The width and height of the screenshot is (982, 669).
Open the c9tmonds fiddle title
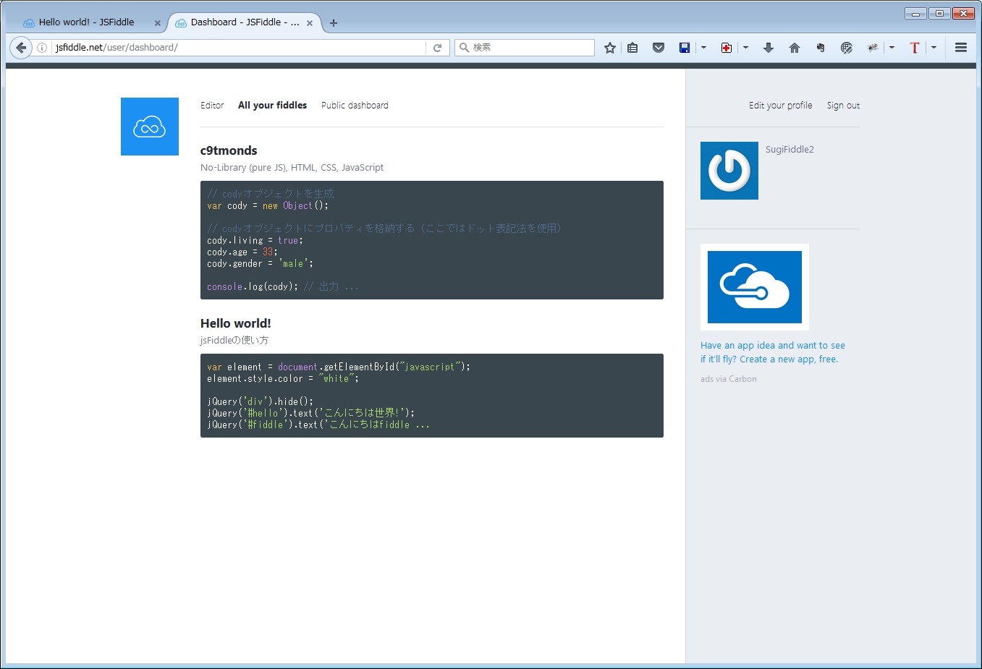[x=229, y=150]
